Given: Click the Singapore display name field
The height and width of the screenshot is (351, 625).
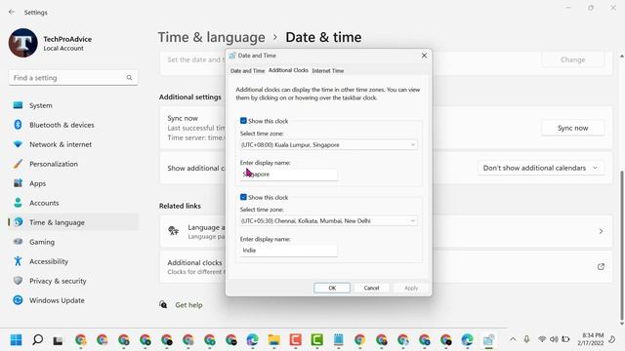Looking at the screenshot, I should tap(288, 175).
